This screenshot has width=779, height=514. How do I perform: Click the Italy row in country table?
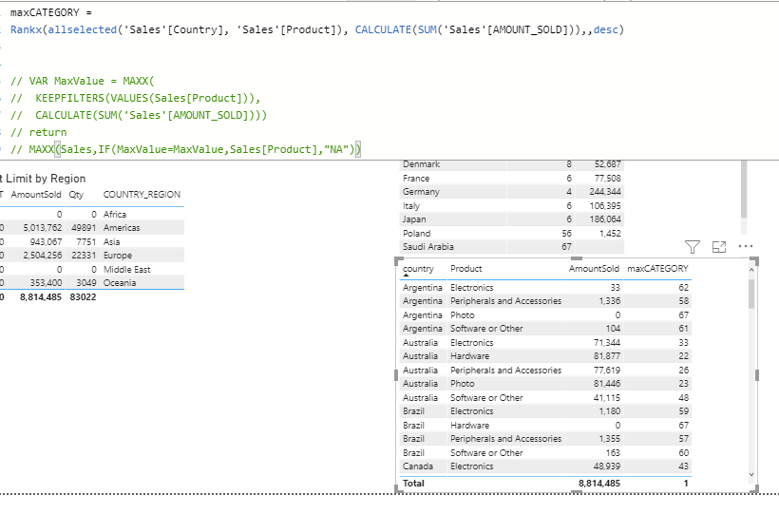pyautogui.click(x=512, y=206)
